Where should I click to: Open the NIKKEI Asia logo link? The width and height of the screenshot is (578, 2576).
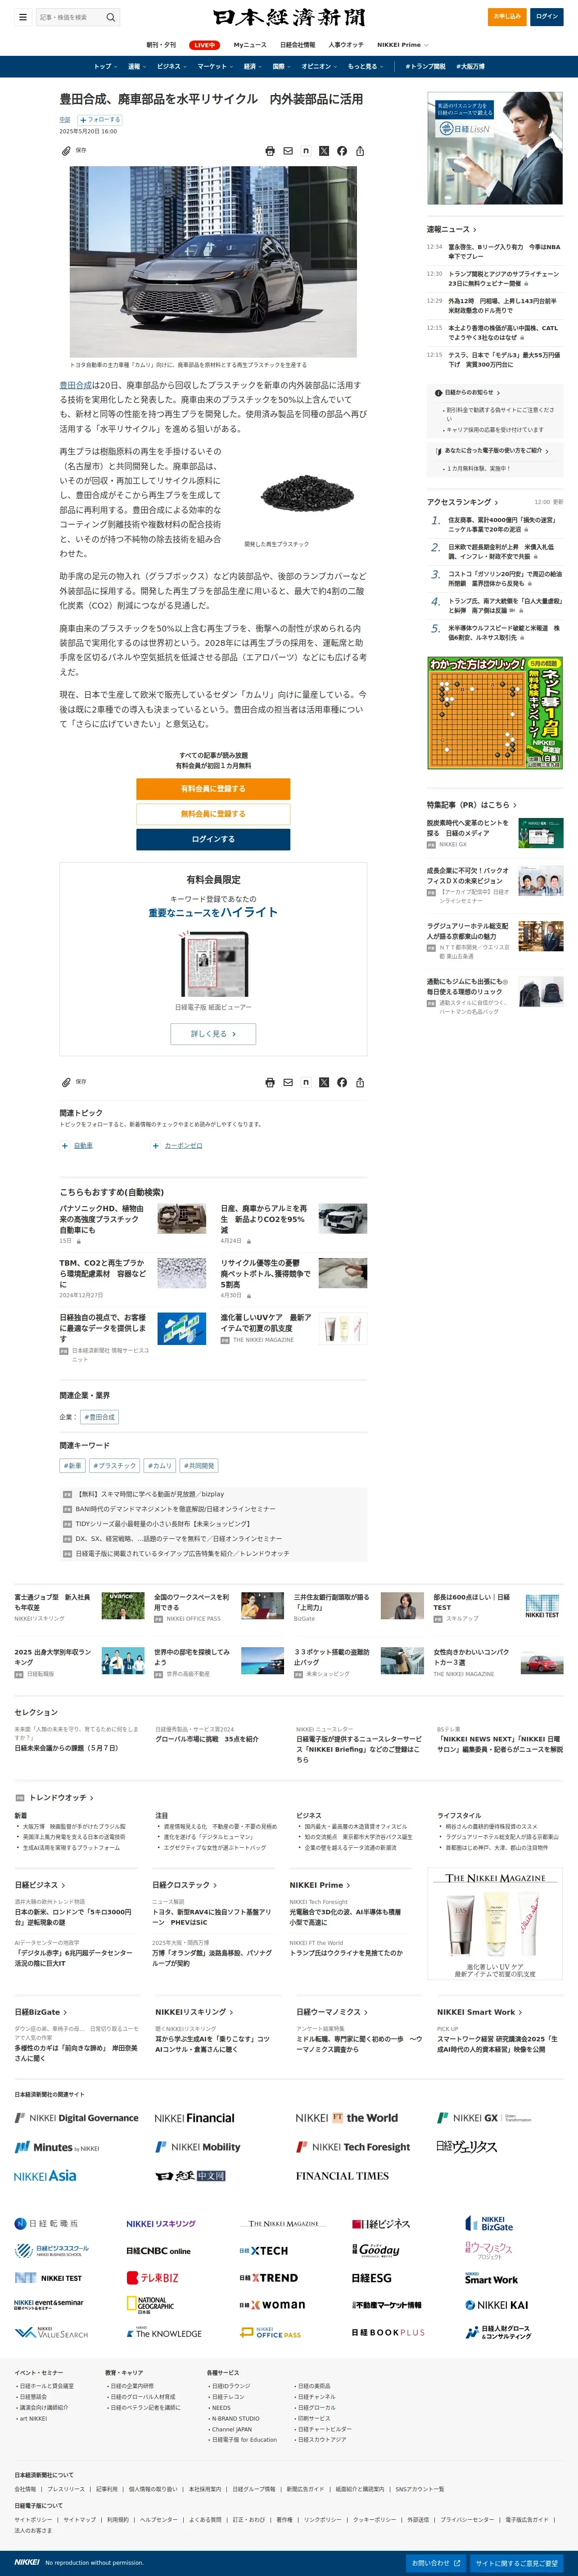tap(45, 2175)
